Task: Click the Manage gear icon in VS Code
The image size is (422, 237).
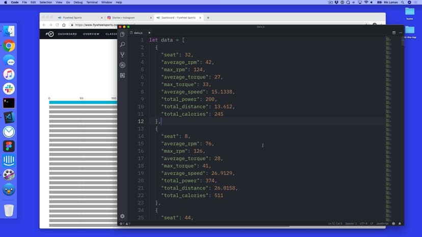Action: (x=122, y=216)
